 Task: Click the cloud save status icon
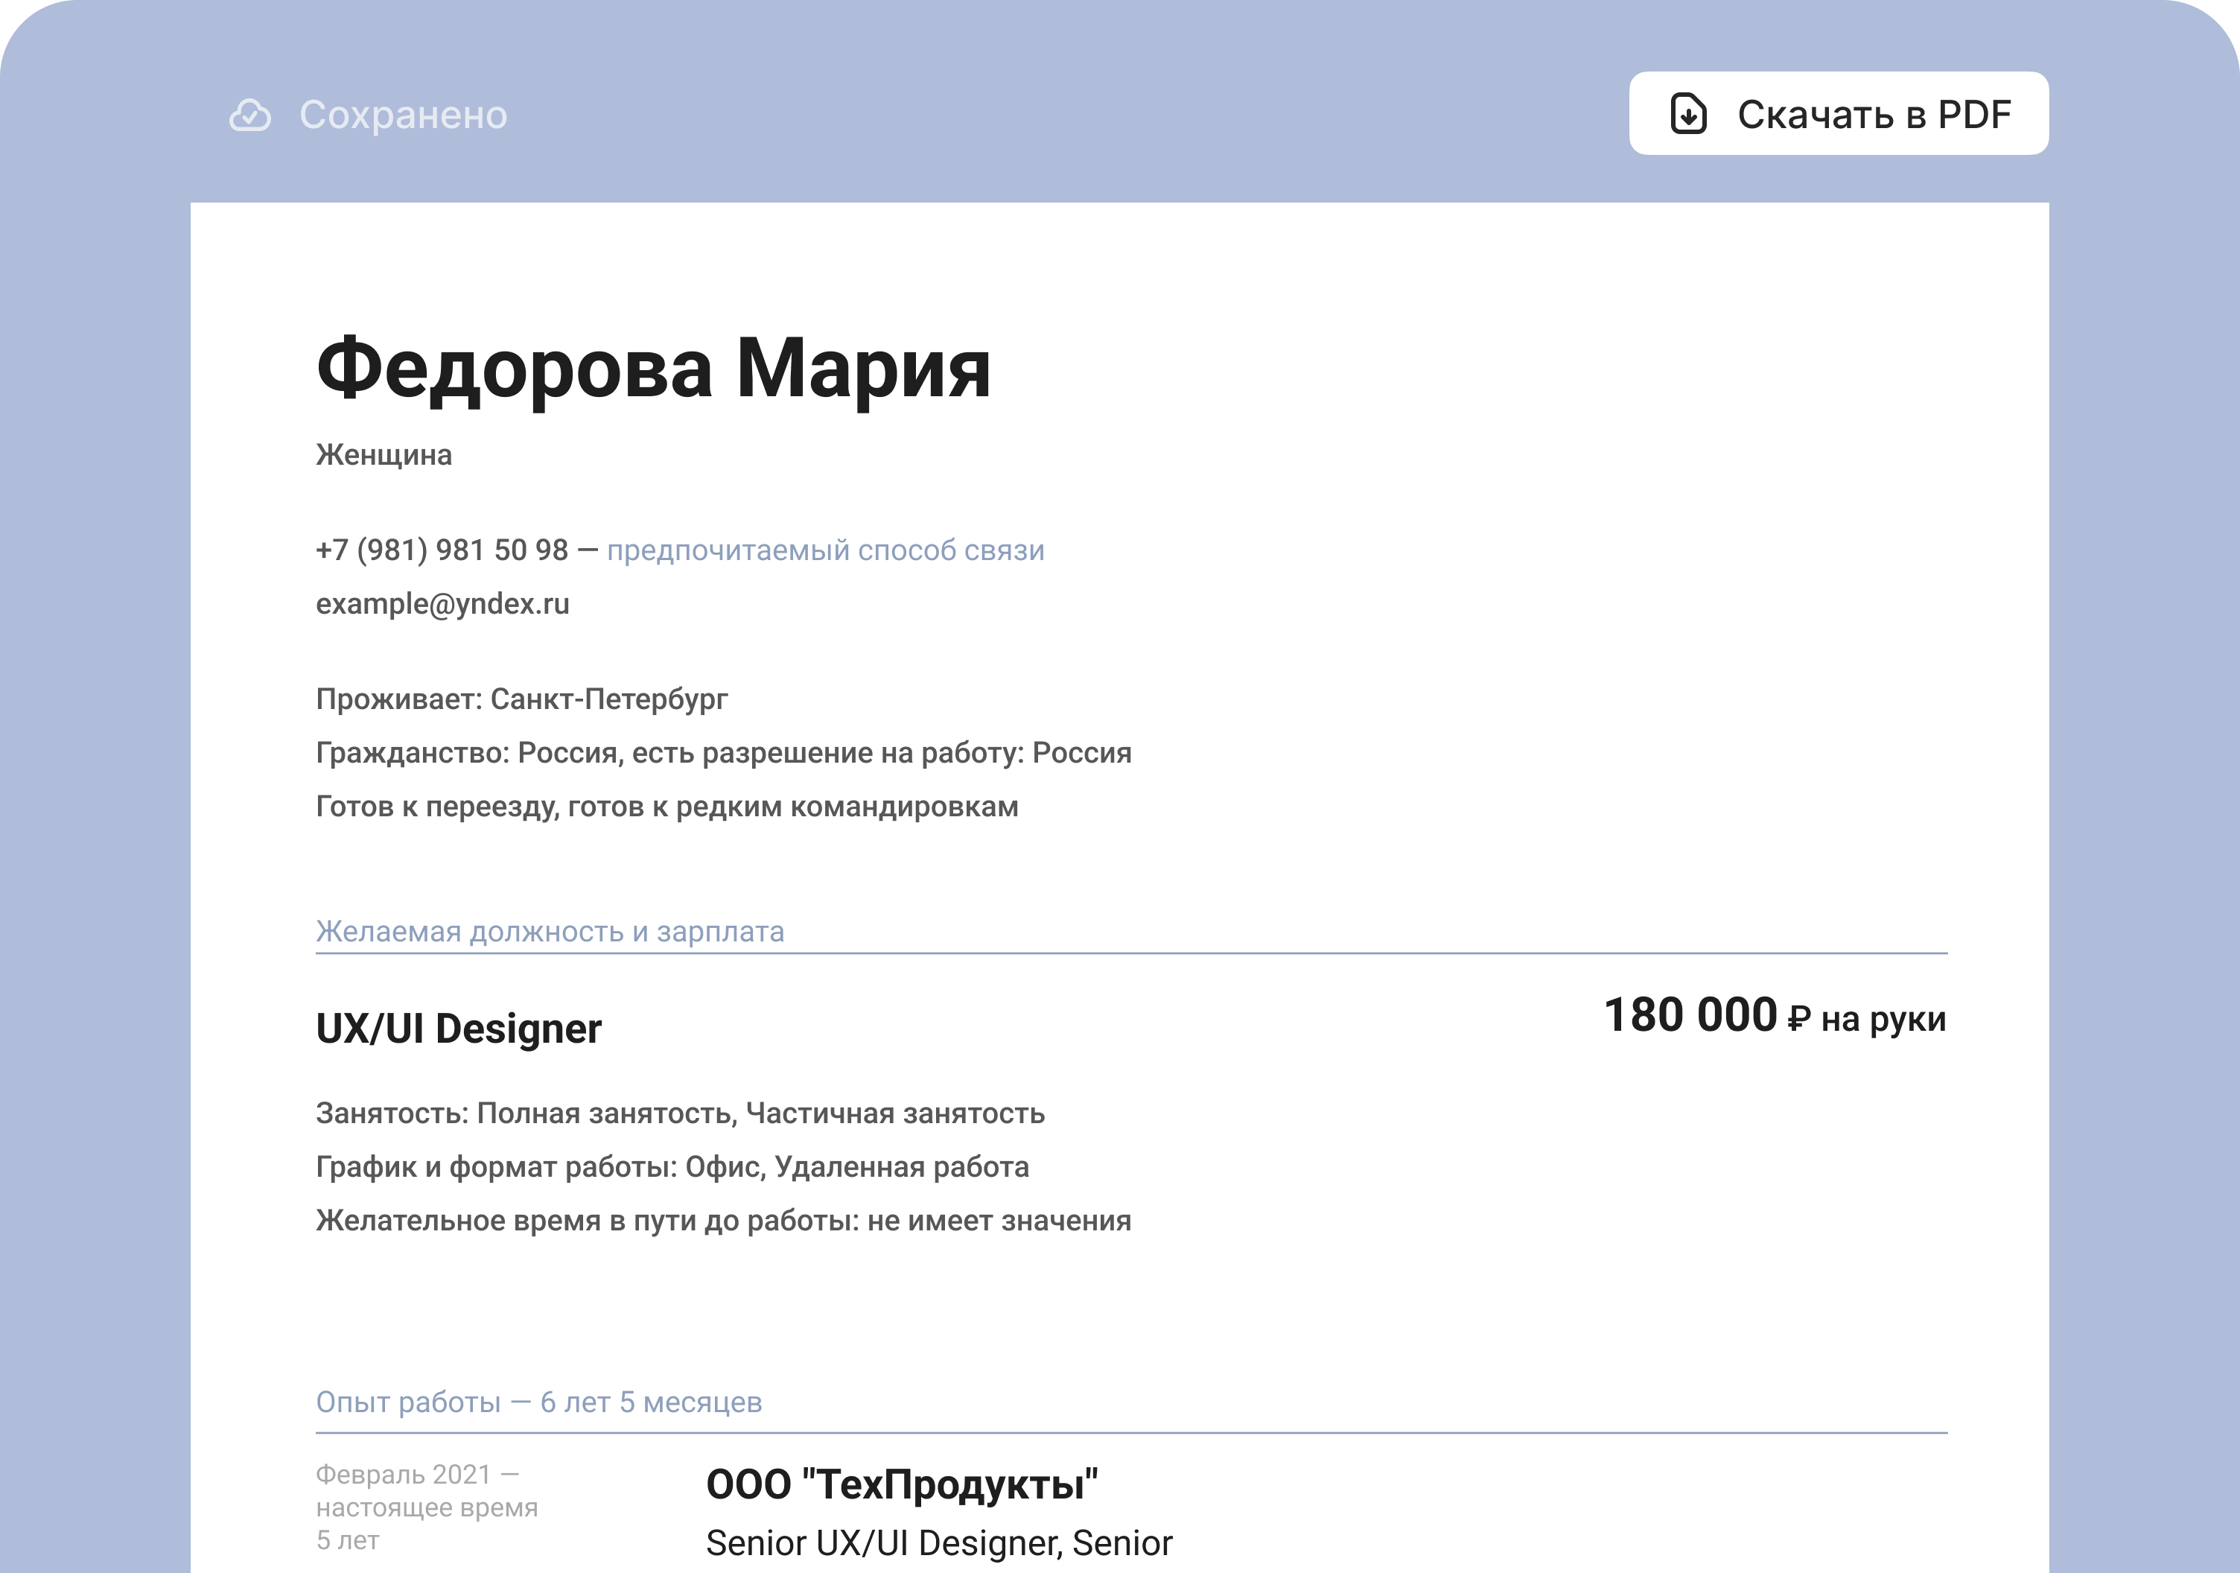pyautogui.click(x=251, y=114)
